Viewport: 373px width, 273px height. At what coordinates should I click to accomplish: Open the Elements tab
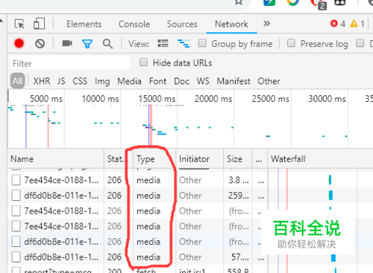[x=84, y=24]
